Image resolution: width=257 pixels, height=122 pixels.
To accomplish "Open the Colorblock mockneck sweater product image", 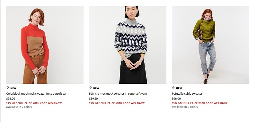I will [45, 45].
